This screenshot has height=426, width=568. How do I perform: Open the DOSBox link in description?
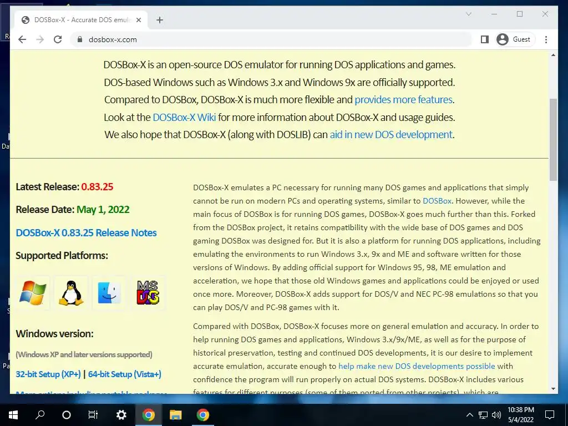437,201
